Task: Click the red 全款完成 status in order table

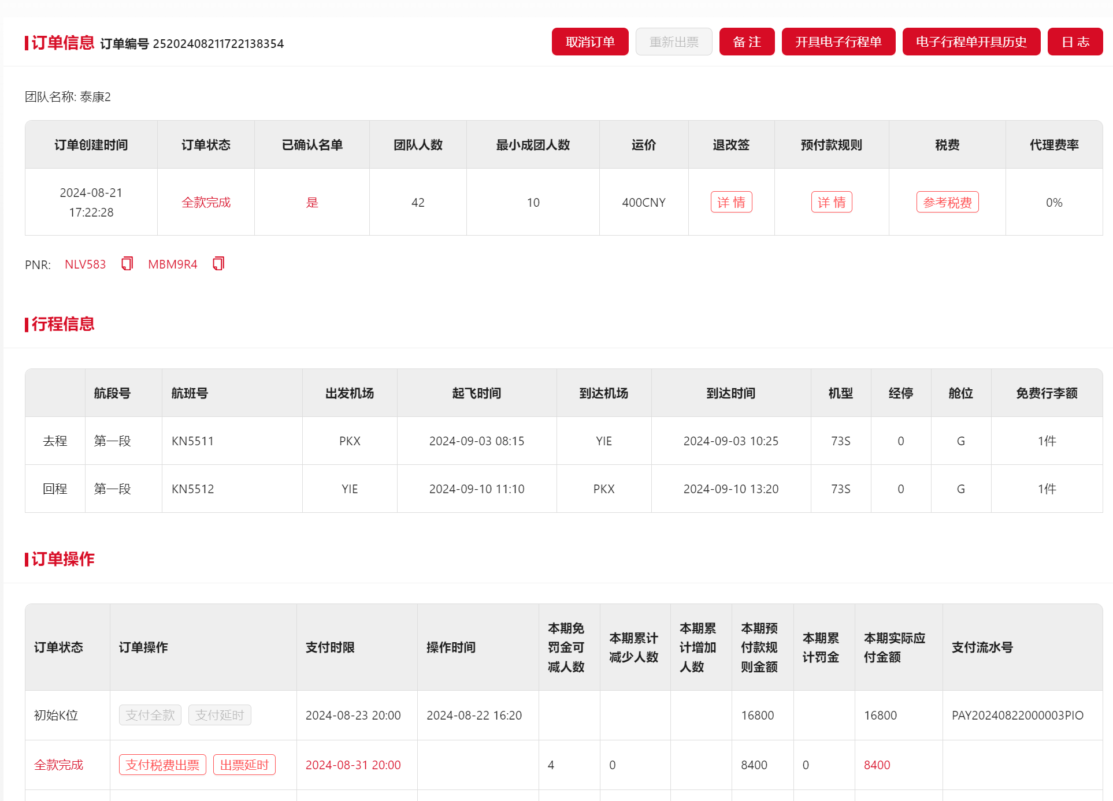Action: tap(206, 203)
